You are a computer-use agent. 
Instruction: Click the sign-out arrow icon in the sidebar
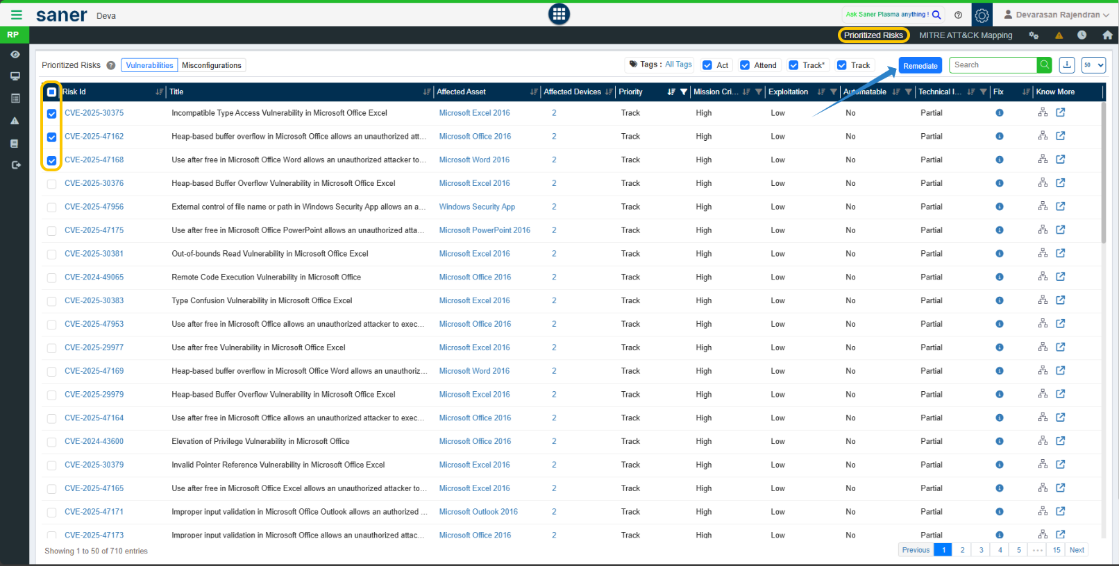[15, 165]
